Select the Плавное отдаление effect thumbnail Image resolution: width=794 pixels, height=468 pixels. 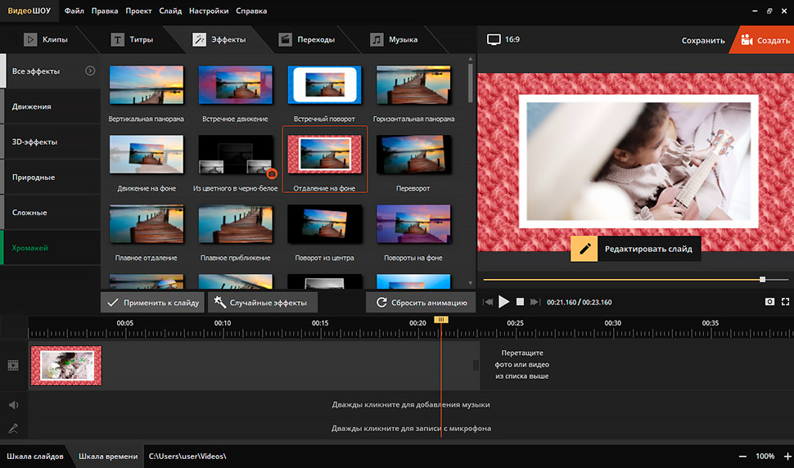pyautogui.click(x=147, y=225)
